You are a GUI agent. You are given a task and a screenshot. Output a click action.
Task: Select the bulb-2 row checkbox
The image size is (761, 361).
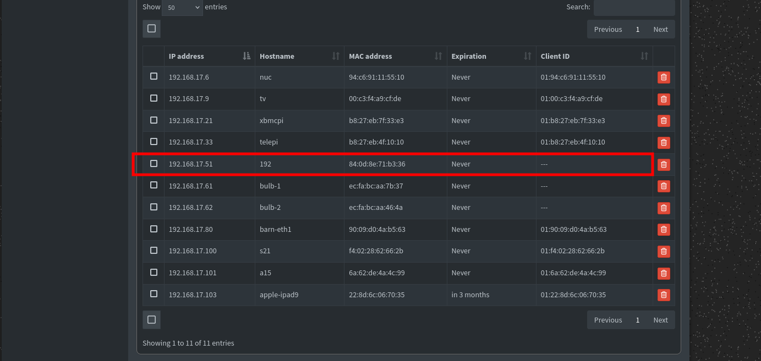(154, 207)
